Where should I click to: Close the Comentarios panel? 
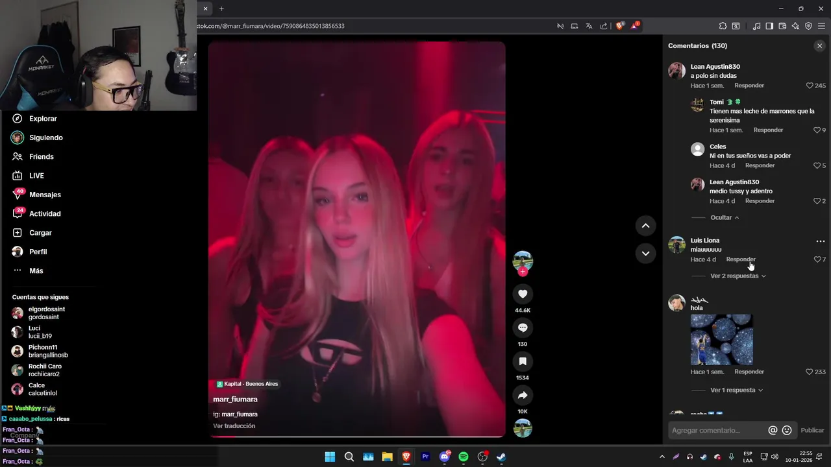819,46
